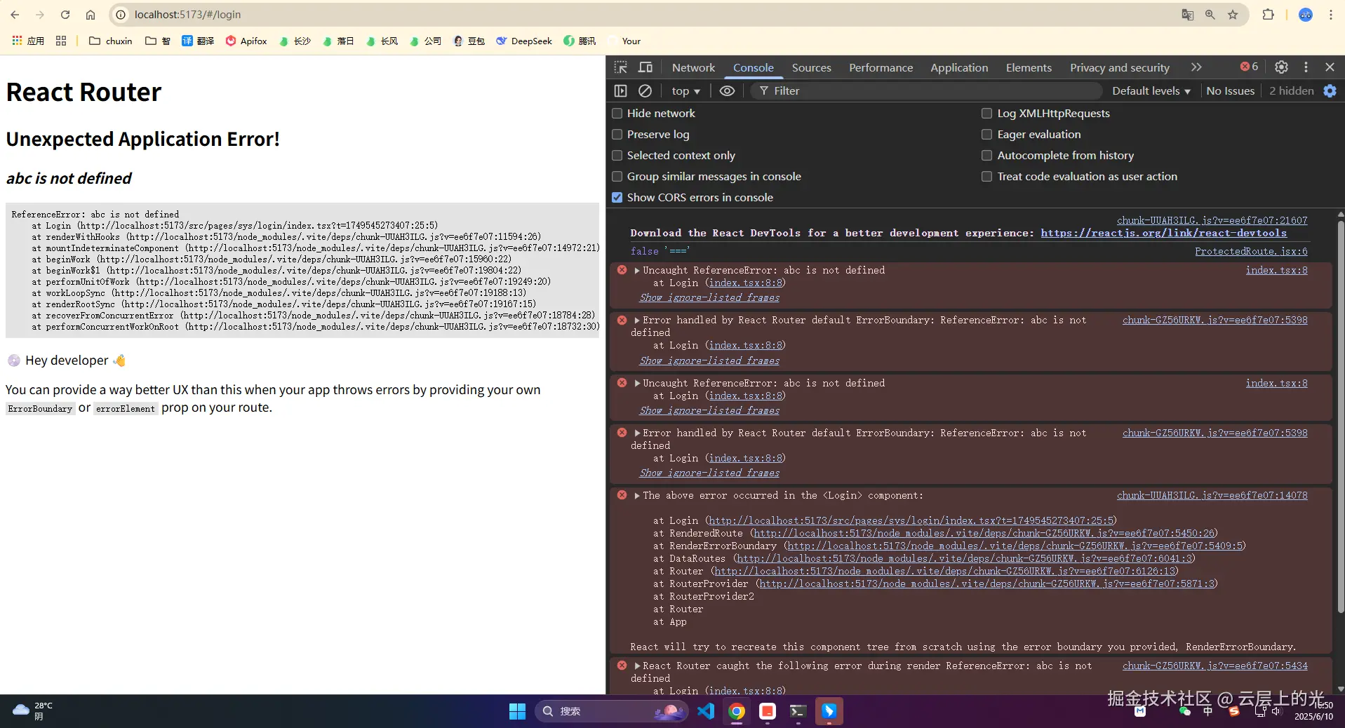Open the Apifox bookmark
1345x728 pixels.
coord(246,41)
